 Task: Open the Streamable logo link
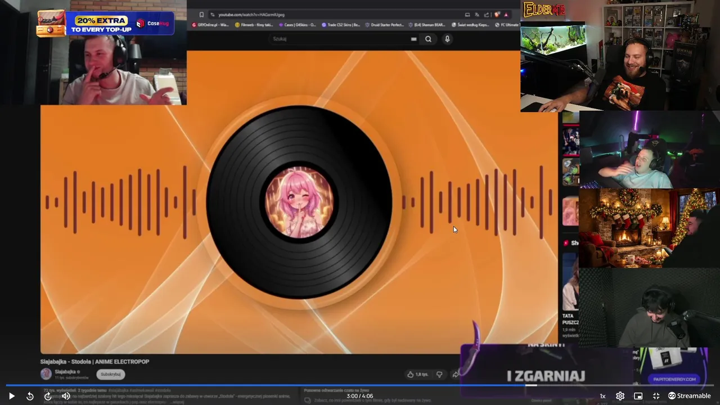point(689,396)
